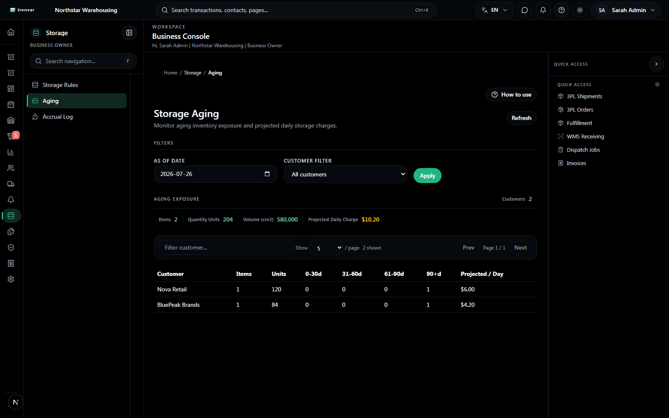This screenshot has width=669, height=418.
Task: Click the As Of Date field 2026-07-26
Action: click(x=215, y=174)
